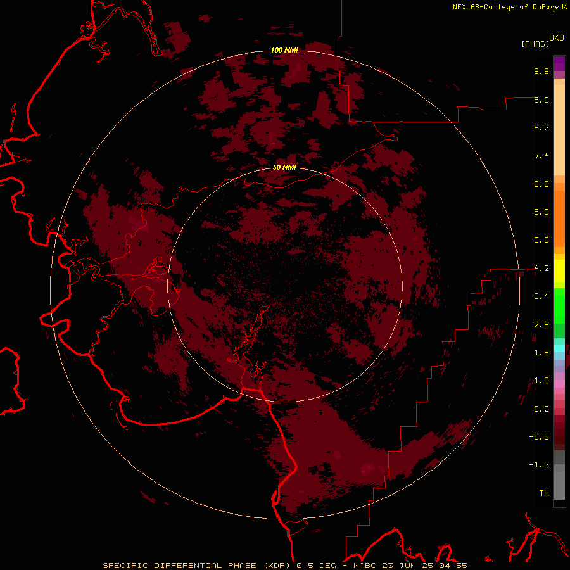Viewport: 570px width, 570px height.
Task: Click the 5.8 scale value
Action: coord(541,212)
